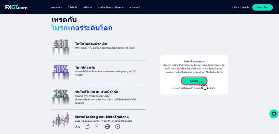
Task: Click the green ล็อกอิน button in email card
Action: point(194,81)
